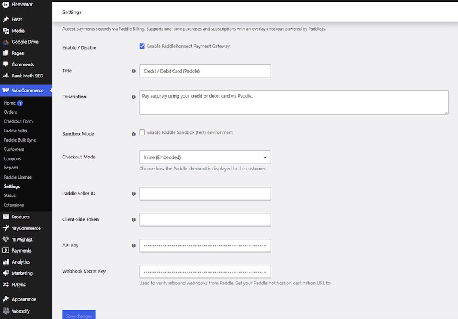
Task: Click the Webhook Secret Key field
Action: pyautogui.click(x=205, y=271)
